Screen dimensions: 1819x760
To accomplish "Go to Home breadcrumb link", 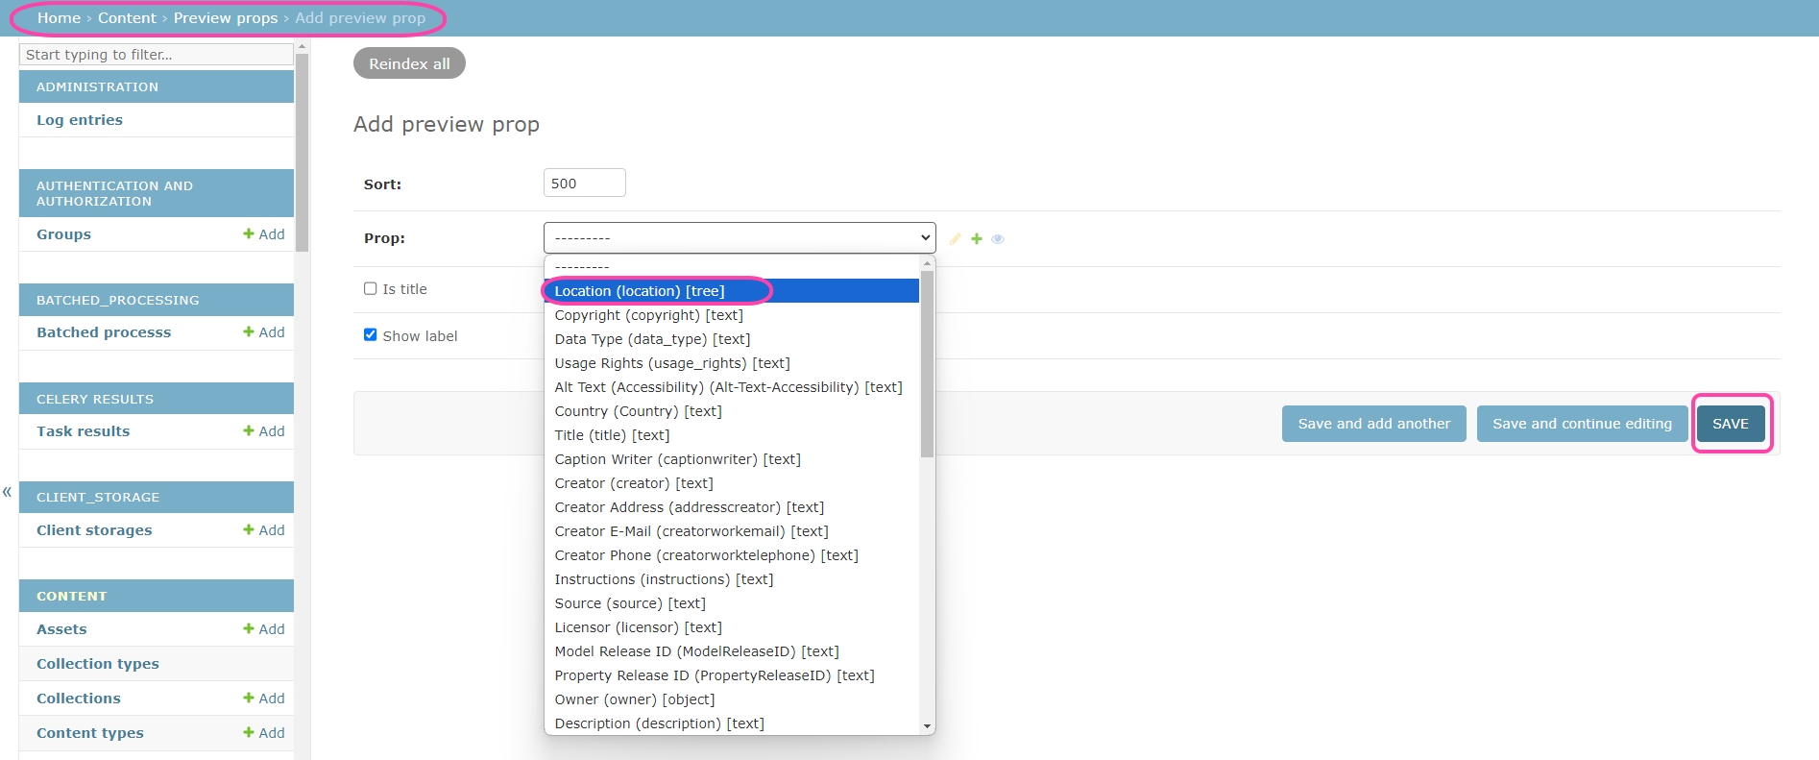I will tap(59, 18).
